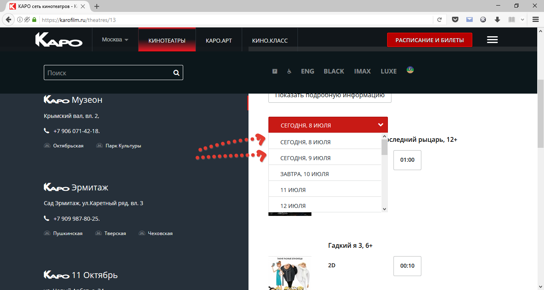Go back with the browser back arrow

click(x=8, y=20)
